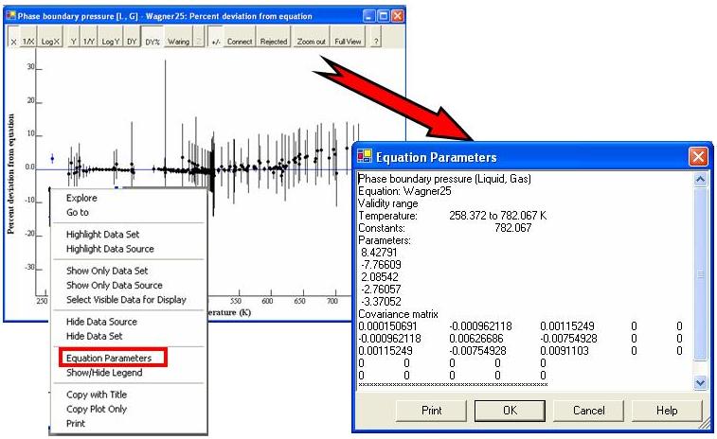
Task: Select Show/Hide Legend menu entry
Action: click(x=103, y=373)
